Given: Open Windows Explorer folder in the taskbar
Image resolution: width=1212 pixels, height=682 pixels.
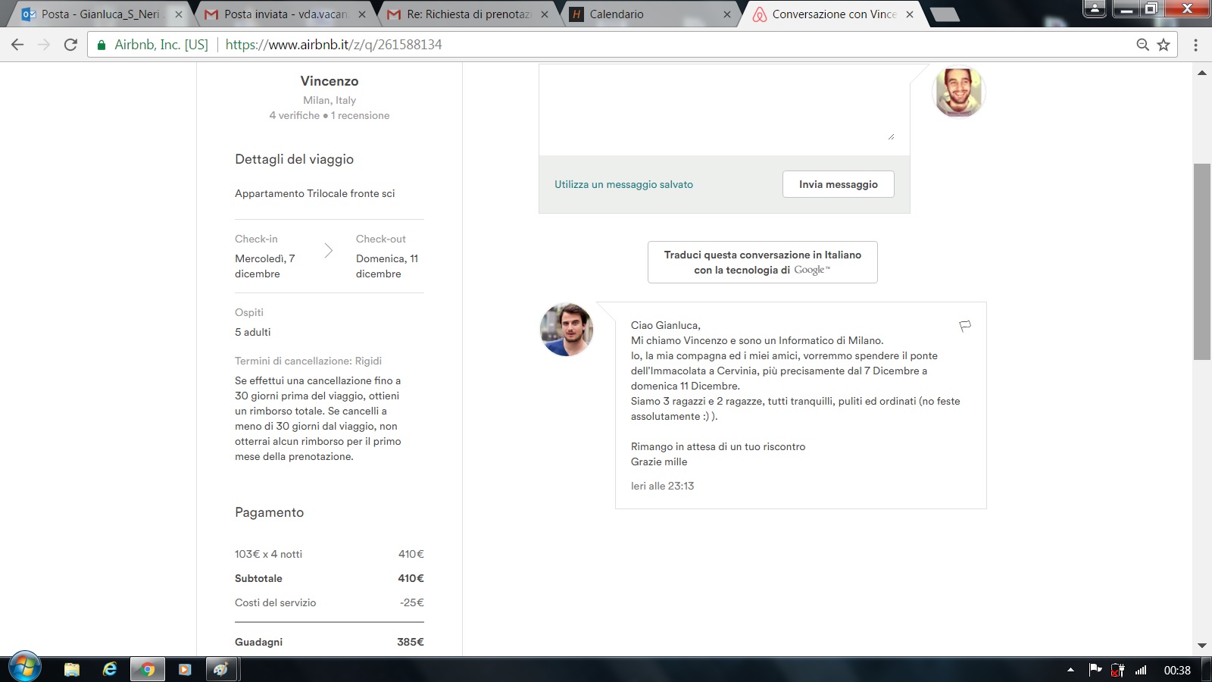Looking at the screenshot, I should (72, 669).
